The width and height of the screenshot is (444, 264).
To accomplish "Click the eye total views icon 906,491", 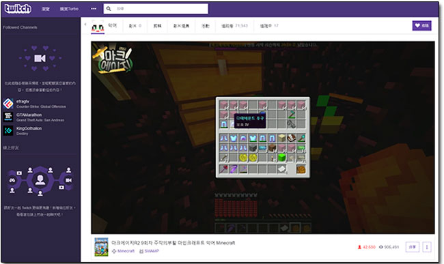I will click(381, 247).
